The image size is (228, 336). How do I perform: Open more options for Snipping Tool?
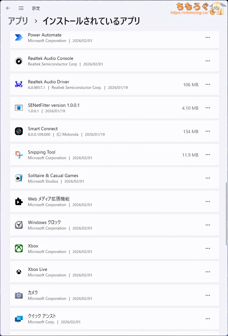pyautogui.click(x=208, y=155)
